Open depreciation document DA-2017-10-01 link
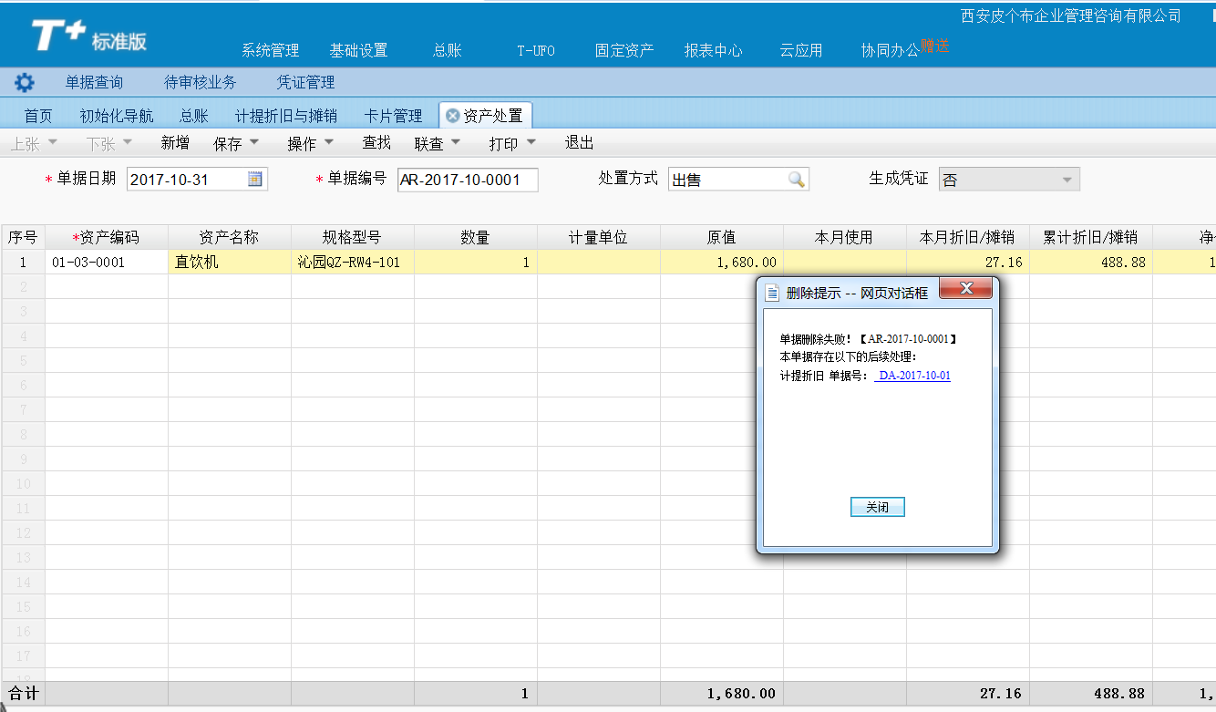 pos(912,375)
